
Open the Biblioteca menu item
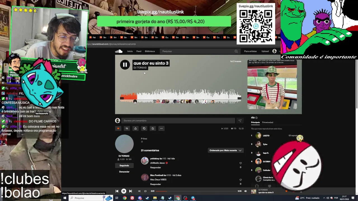[150, 51]
